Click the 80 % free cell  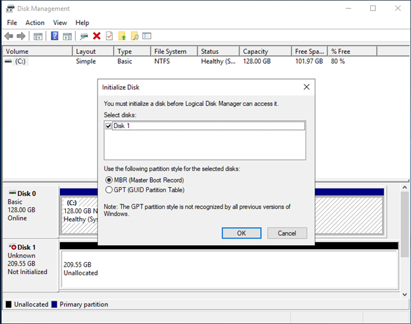[338, 61]
